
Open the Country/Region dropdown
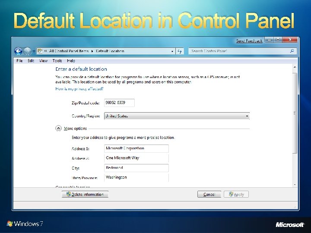point(177,116)
